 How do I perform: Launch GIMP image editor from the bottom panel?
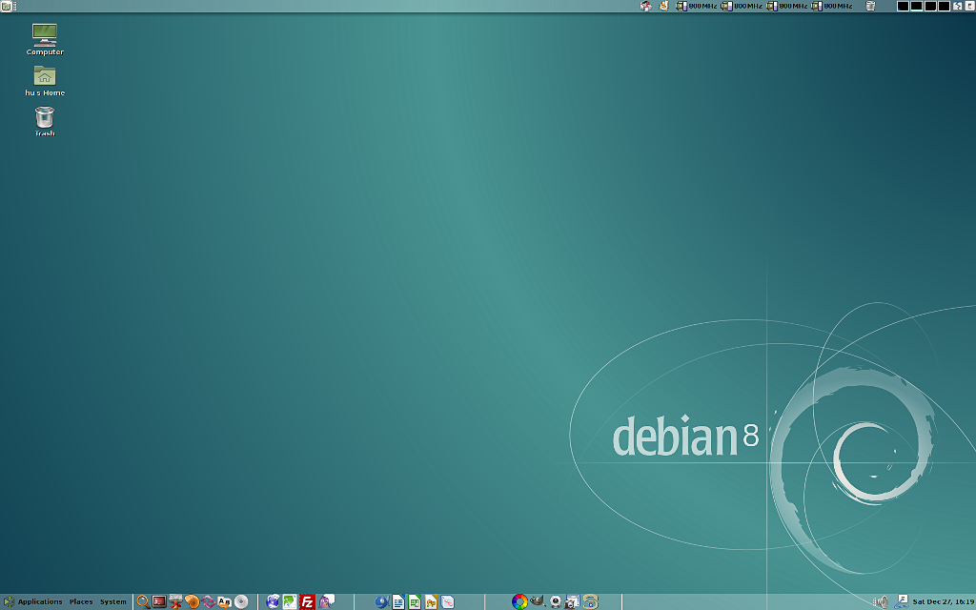[538, 601]
